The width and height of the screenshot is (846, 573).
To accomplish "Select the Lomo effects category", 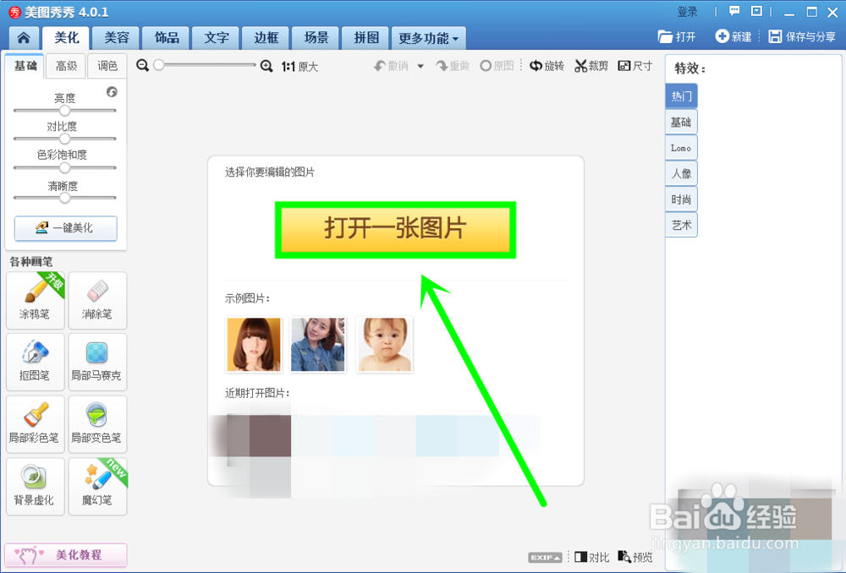I will tap(681, 148).
